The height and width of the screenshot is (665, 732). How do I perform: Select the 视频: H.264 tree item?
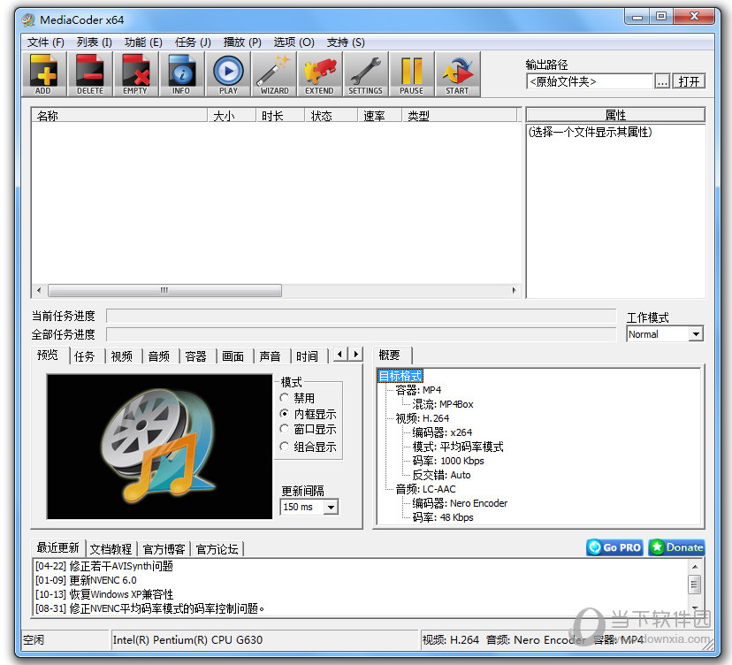(x=423, y=418)
